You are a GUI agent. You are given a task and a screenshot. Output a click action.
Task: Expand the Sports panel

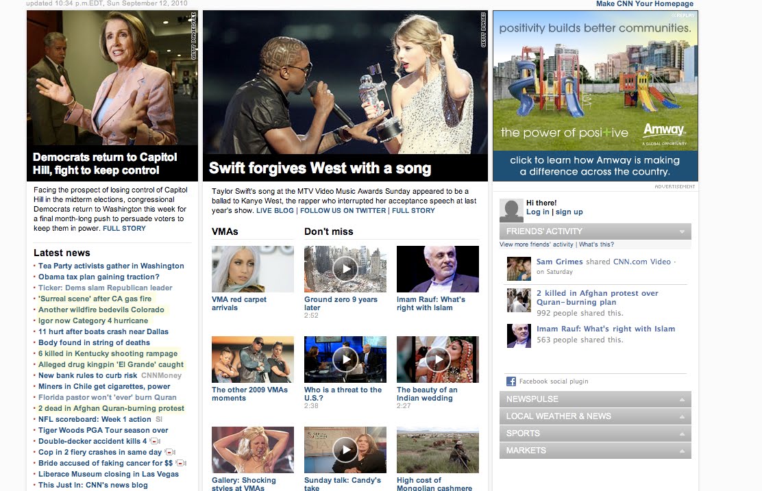pos(595,433)
